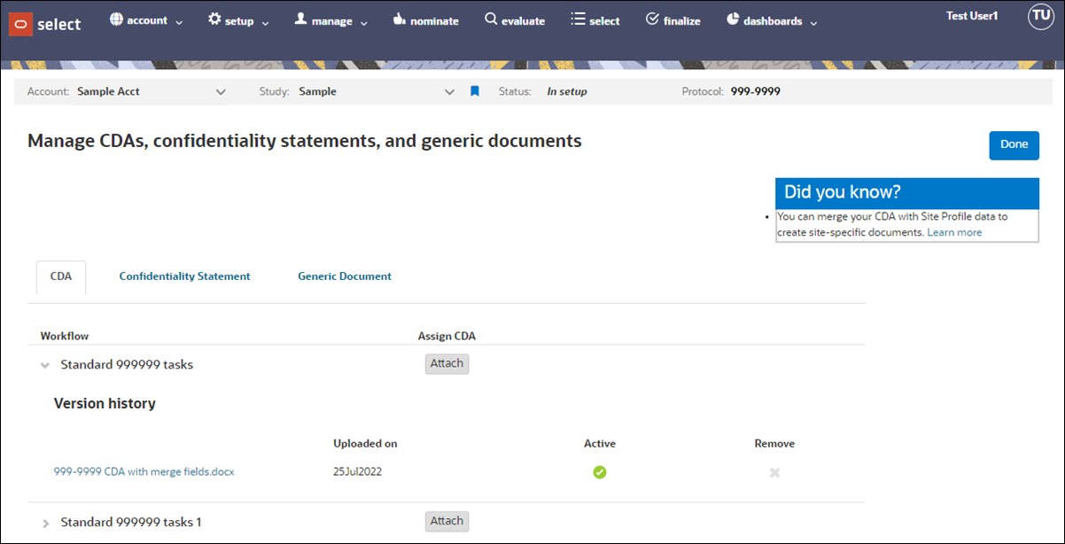Click Attach for Standard 999999 tasks 1
Viewport: 1065px width, 544px height.
coord(447,521)
